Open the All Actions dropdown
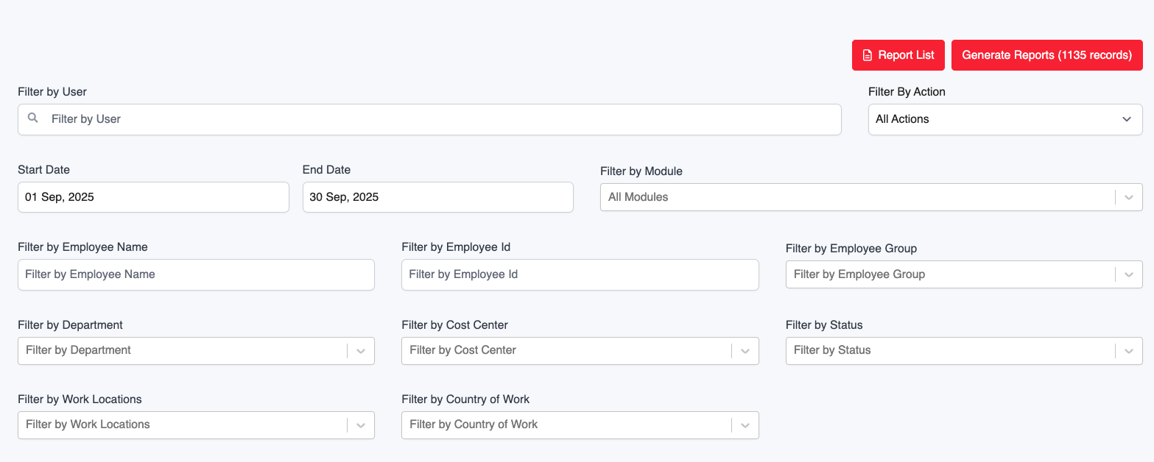Screen dimensions: 1154x462 [1005, 119]
